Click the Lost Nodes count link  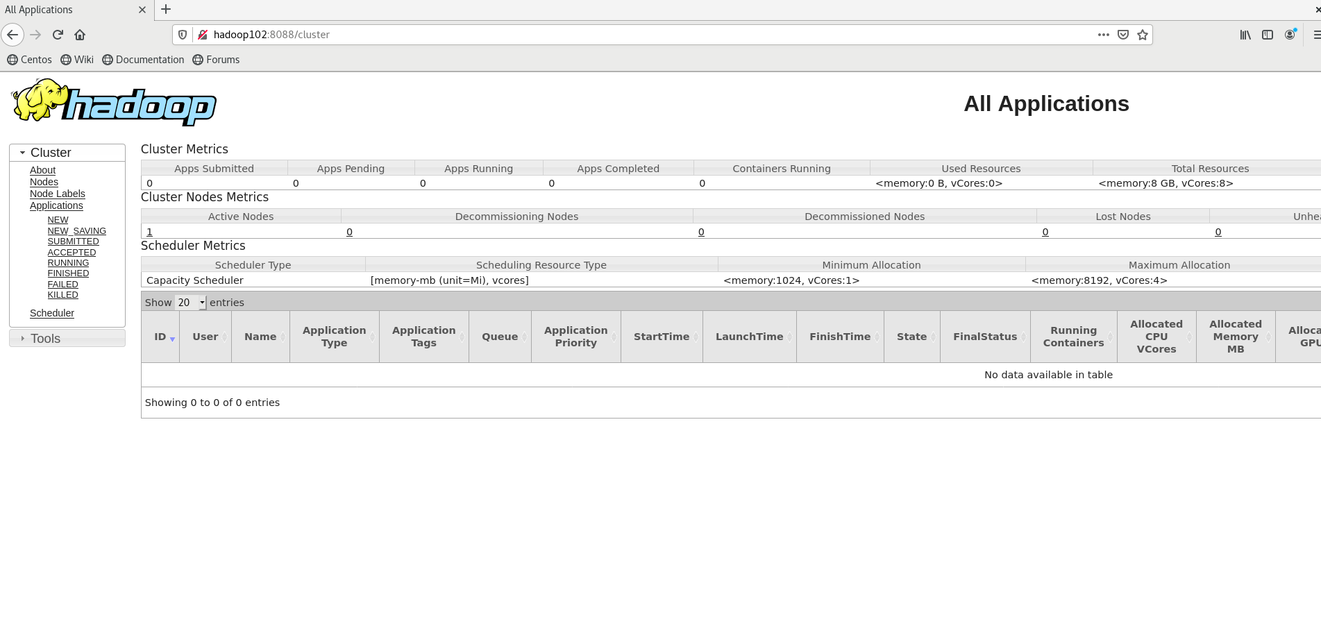pyautogui.click(x=1045, y=232)
